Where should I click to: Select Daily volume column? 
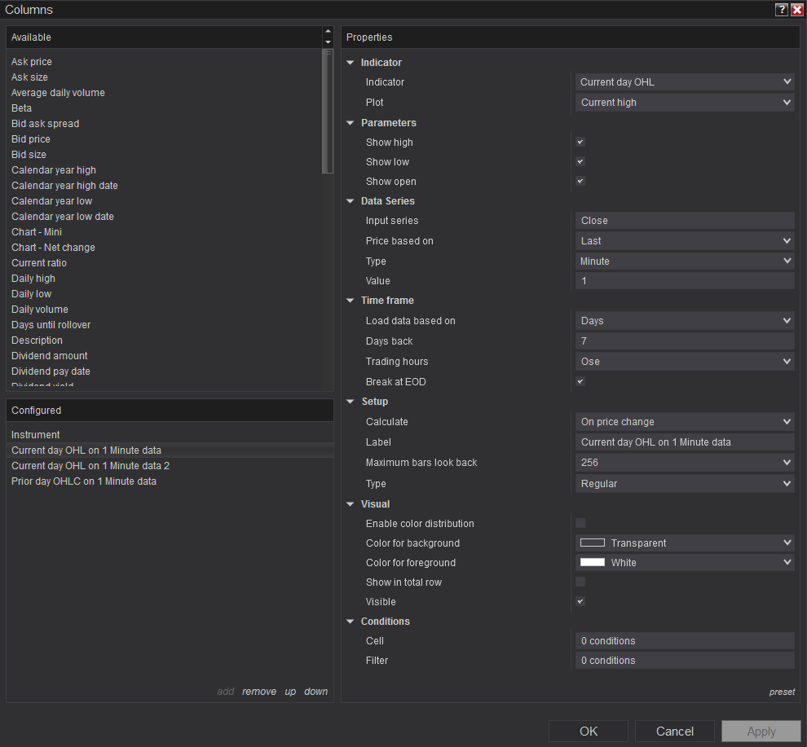40,310
